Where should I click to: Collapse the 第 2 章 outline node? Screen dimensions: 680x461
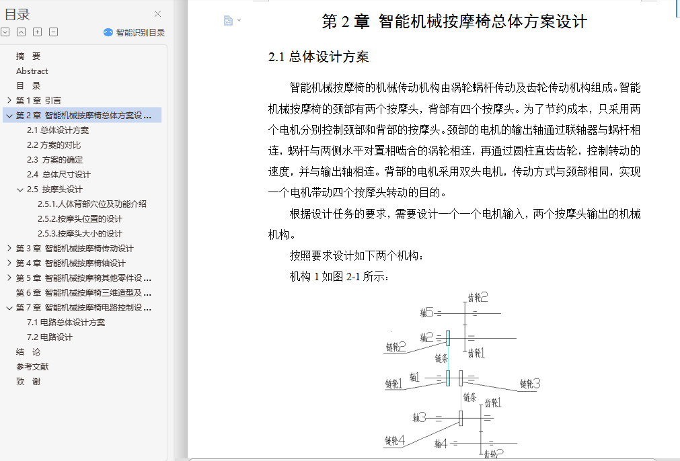click(x=9, y=116)
